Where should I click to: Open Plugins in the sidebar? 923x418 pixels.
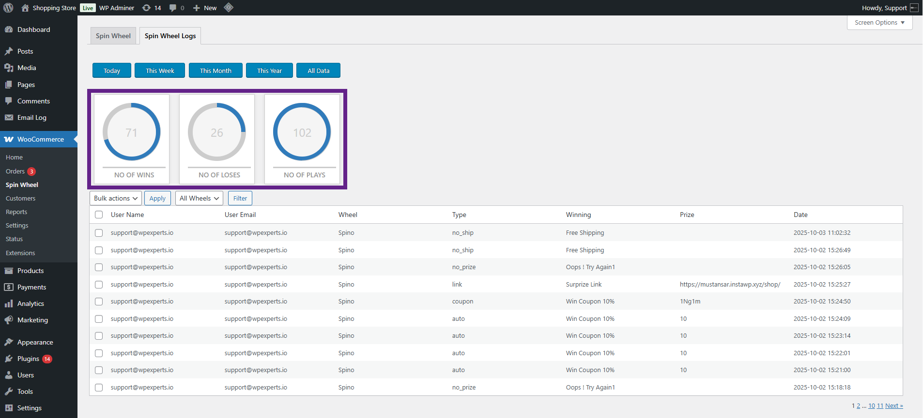coord(28,359)
